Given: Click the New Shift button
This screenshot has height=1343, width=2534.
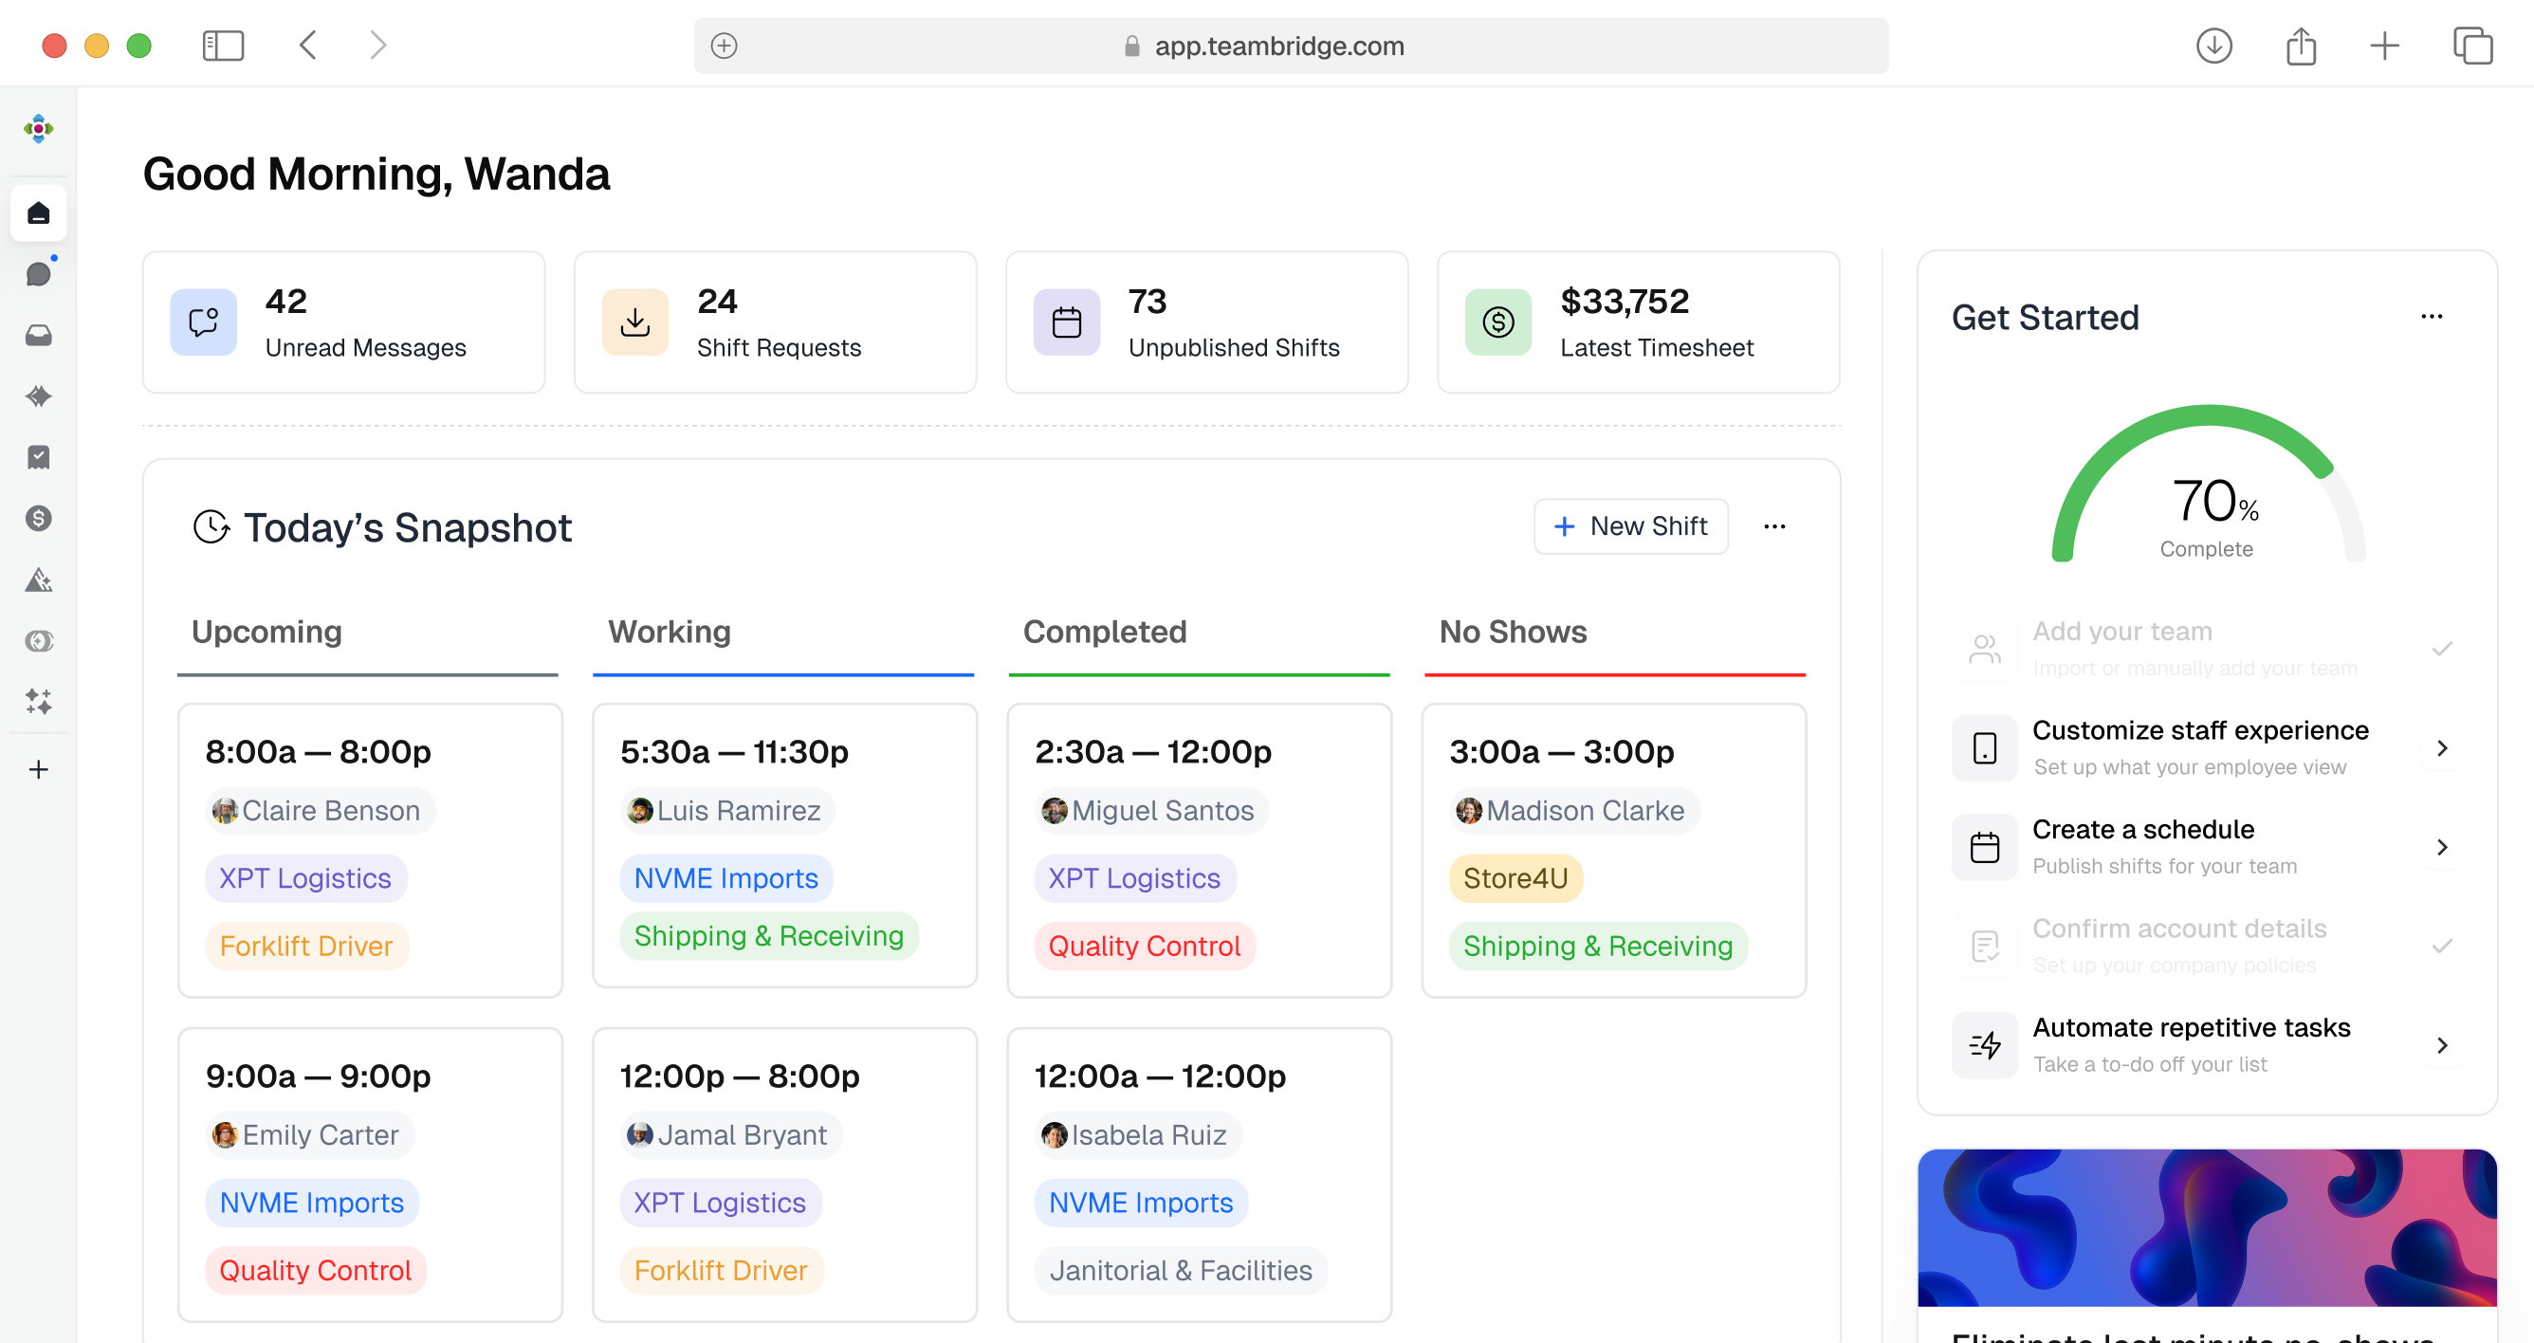Looking at the screenshot, I should click(x=1630, y=527).
